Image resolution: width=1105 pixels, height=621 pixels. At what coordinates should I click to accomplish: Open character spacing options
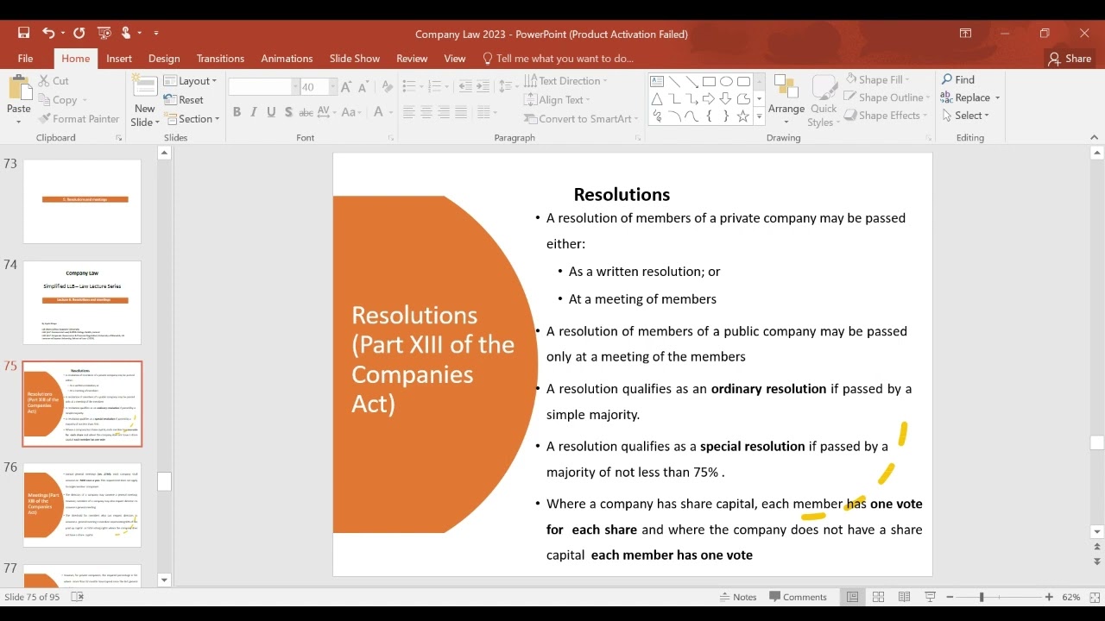pyautogui.click(x=328, y=112)
